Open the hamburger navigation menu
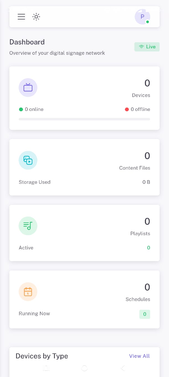This screenshot has width=169, height=377. [x=21, y=17]
